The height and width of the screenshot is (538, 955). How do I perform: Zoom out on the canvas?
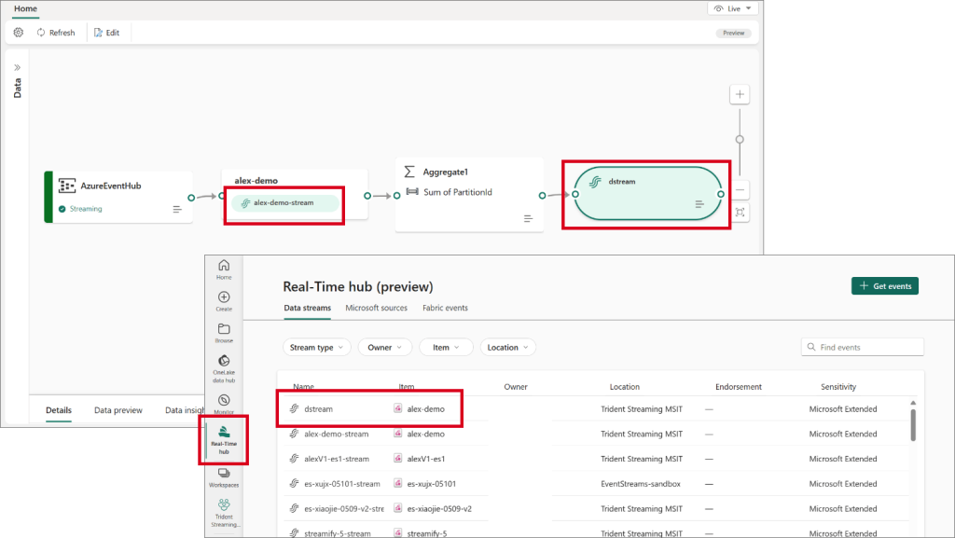pyautogui.click(x=740, y=190)
